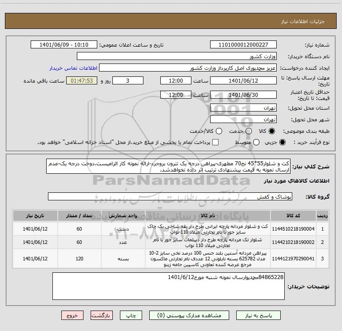Click the بازگشت back button
Screen dimensions: 342x331
[x=102, y=315]
